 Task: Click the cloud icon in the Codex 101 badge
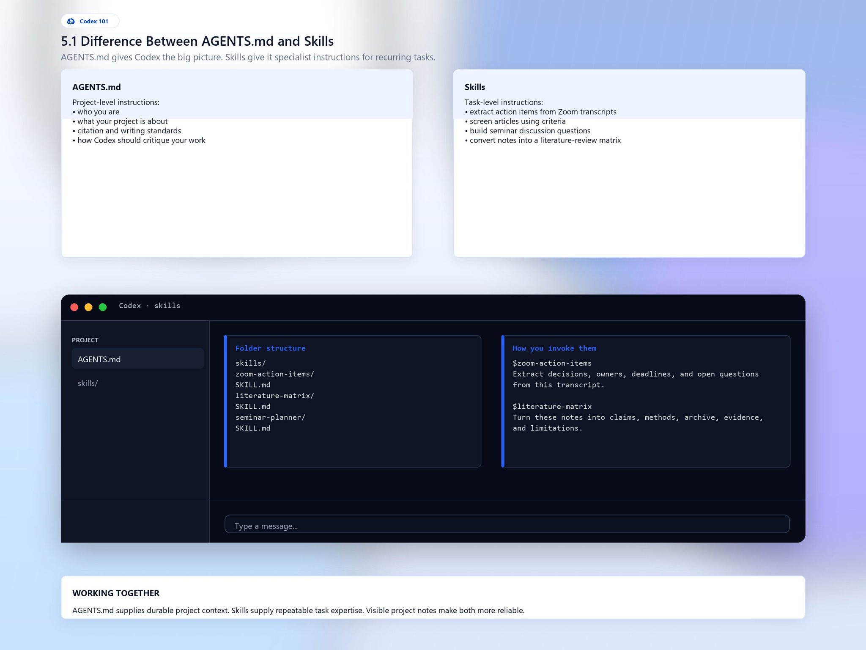[x=71, y=21]
